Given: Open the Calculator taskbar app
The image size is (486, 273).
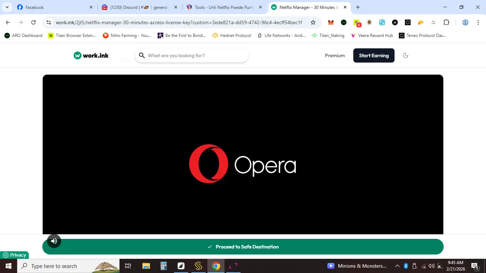Looking at the screenshot, I should click(x=164, y=266).
